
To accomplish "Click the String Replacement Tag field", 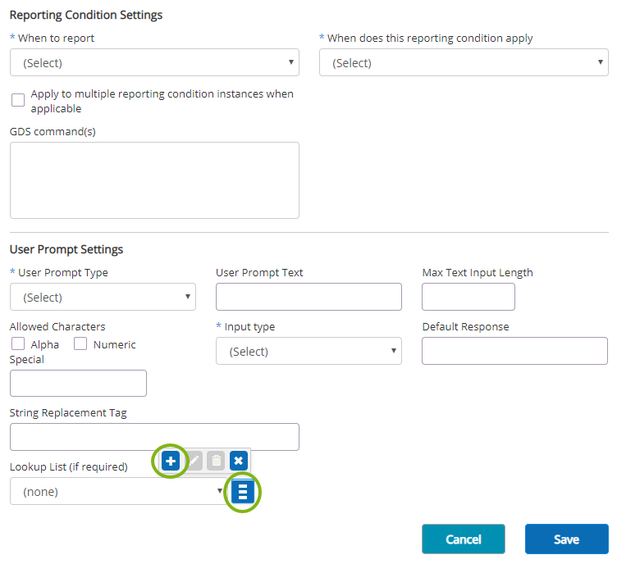I will [x=154, y=437].
